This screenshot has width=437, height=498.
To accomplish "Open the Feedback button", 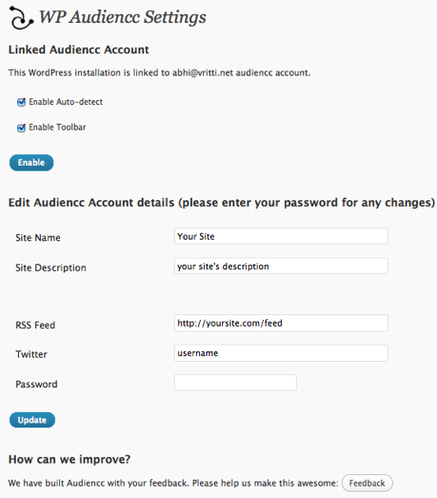I will 367,483.
